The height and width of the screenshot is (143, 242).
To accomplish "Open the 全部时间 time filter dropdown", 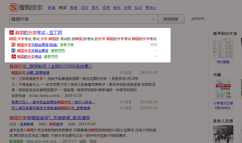I will [x=199, y=19].
